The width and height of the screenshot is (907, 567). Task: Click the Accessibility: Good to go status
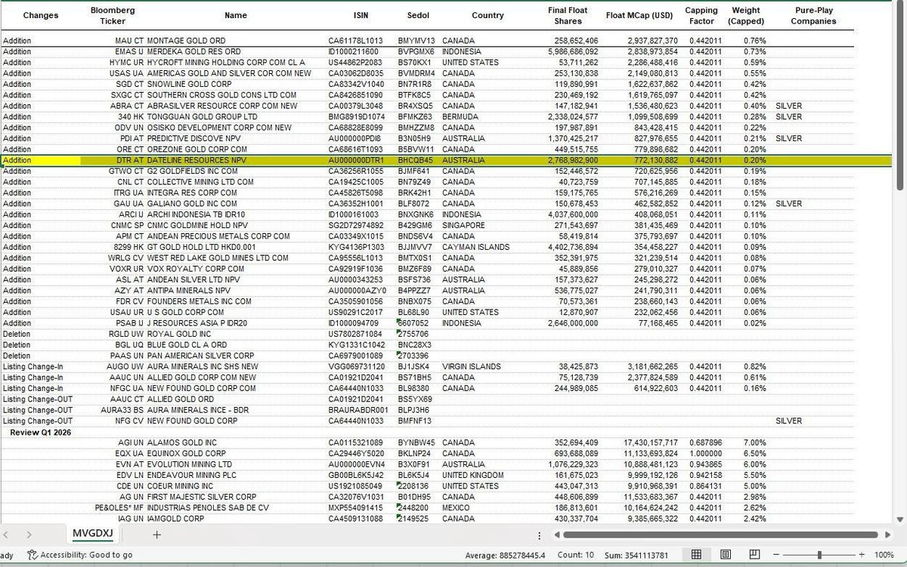(86, 555)
